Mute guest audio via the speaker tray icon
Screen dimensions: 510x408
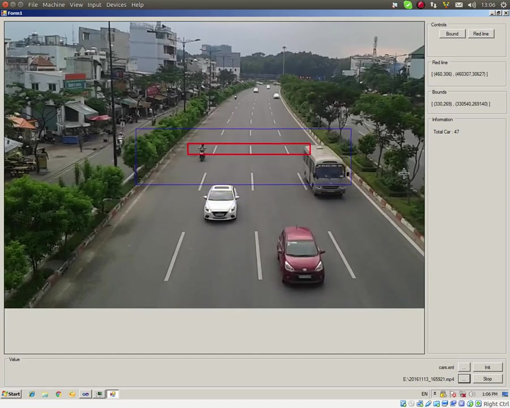[x=471, y=394]
